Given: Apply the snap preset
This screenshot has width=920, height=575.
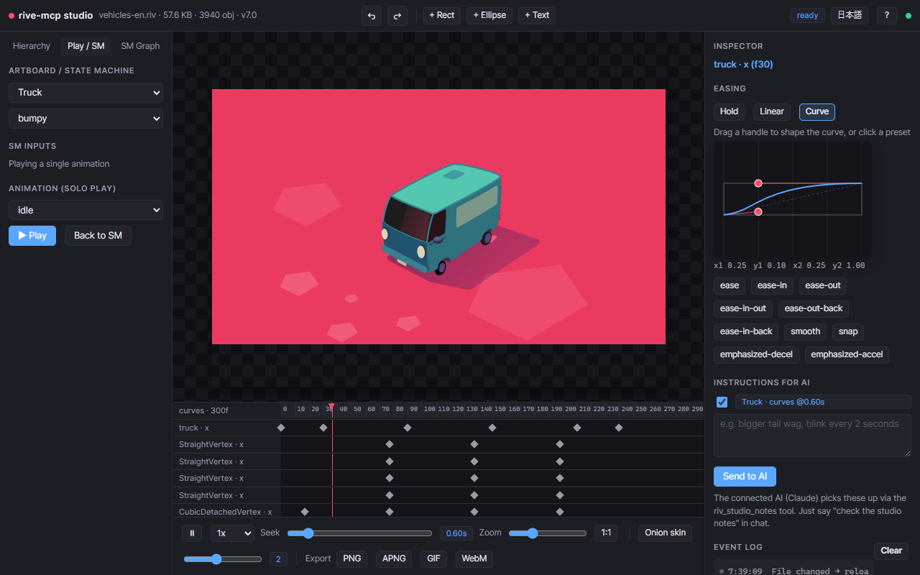Looking at the screenshot, I should point(848,332).
